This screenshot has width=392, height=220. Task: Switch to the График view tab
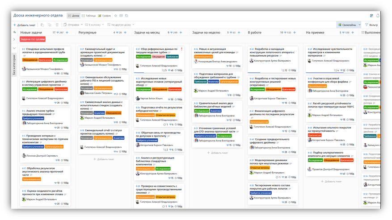(104, 16)
